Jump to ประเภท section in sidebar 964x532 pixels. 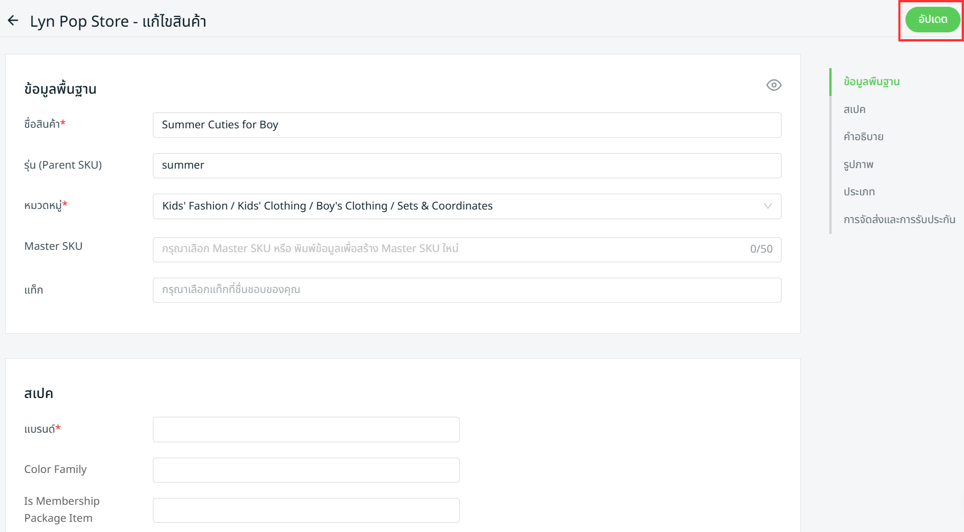pos(859,192)
